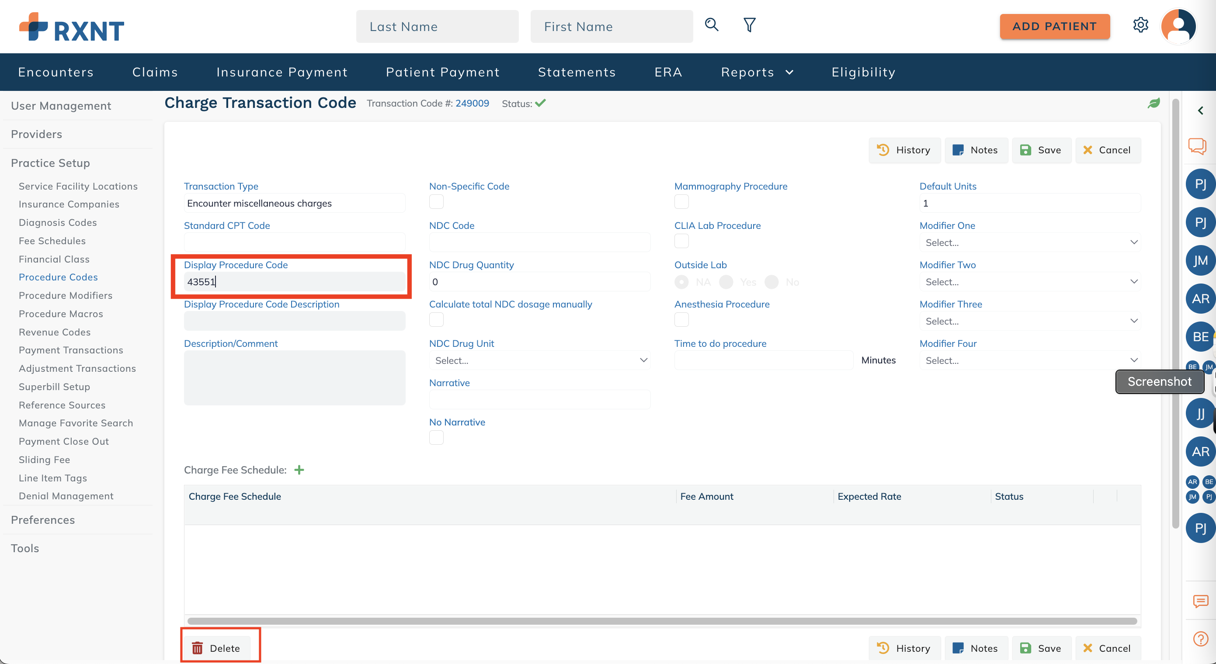Open the Modifier One dropdown
The height and width of the screenshot is (664, 1216).
(1029, 242)
